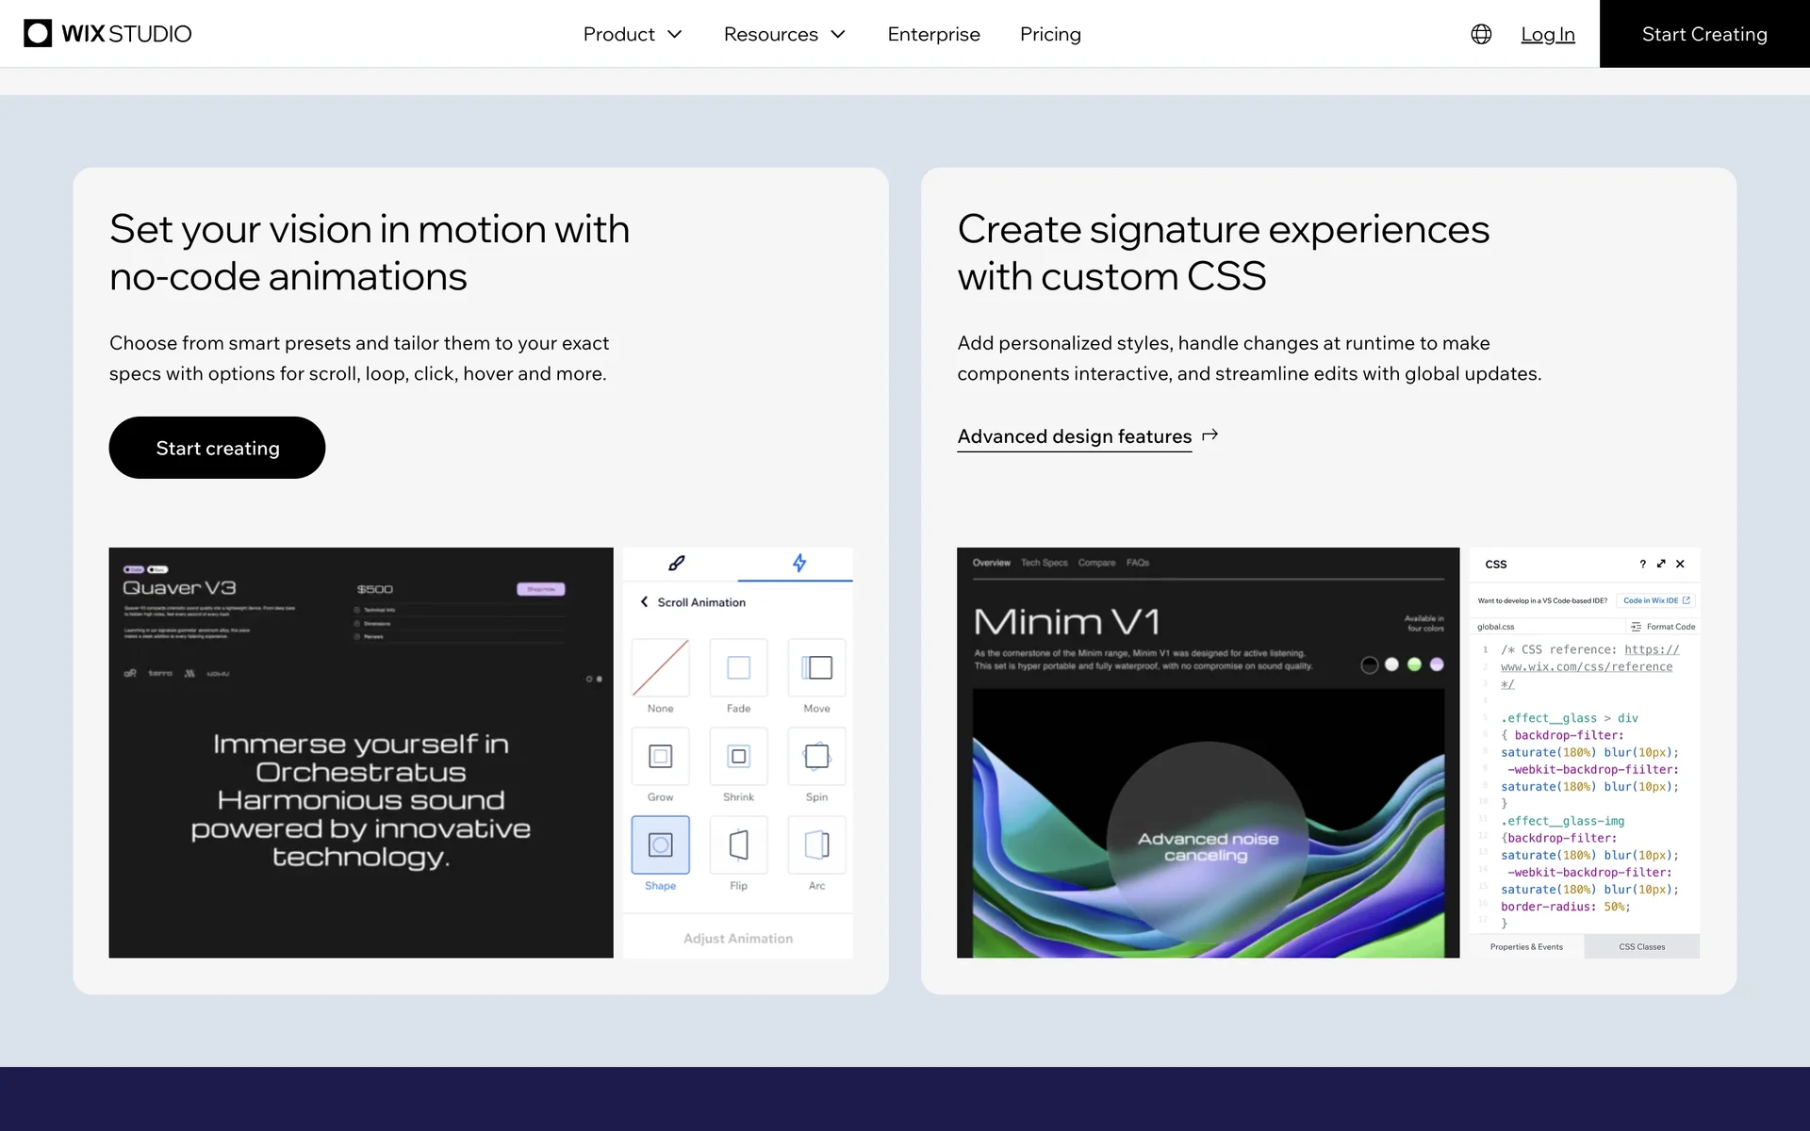
Task: Open the CSS Classes tab
Action: click(x=1641, y=946)
